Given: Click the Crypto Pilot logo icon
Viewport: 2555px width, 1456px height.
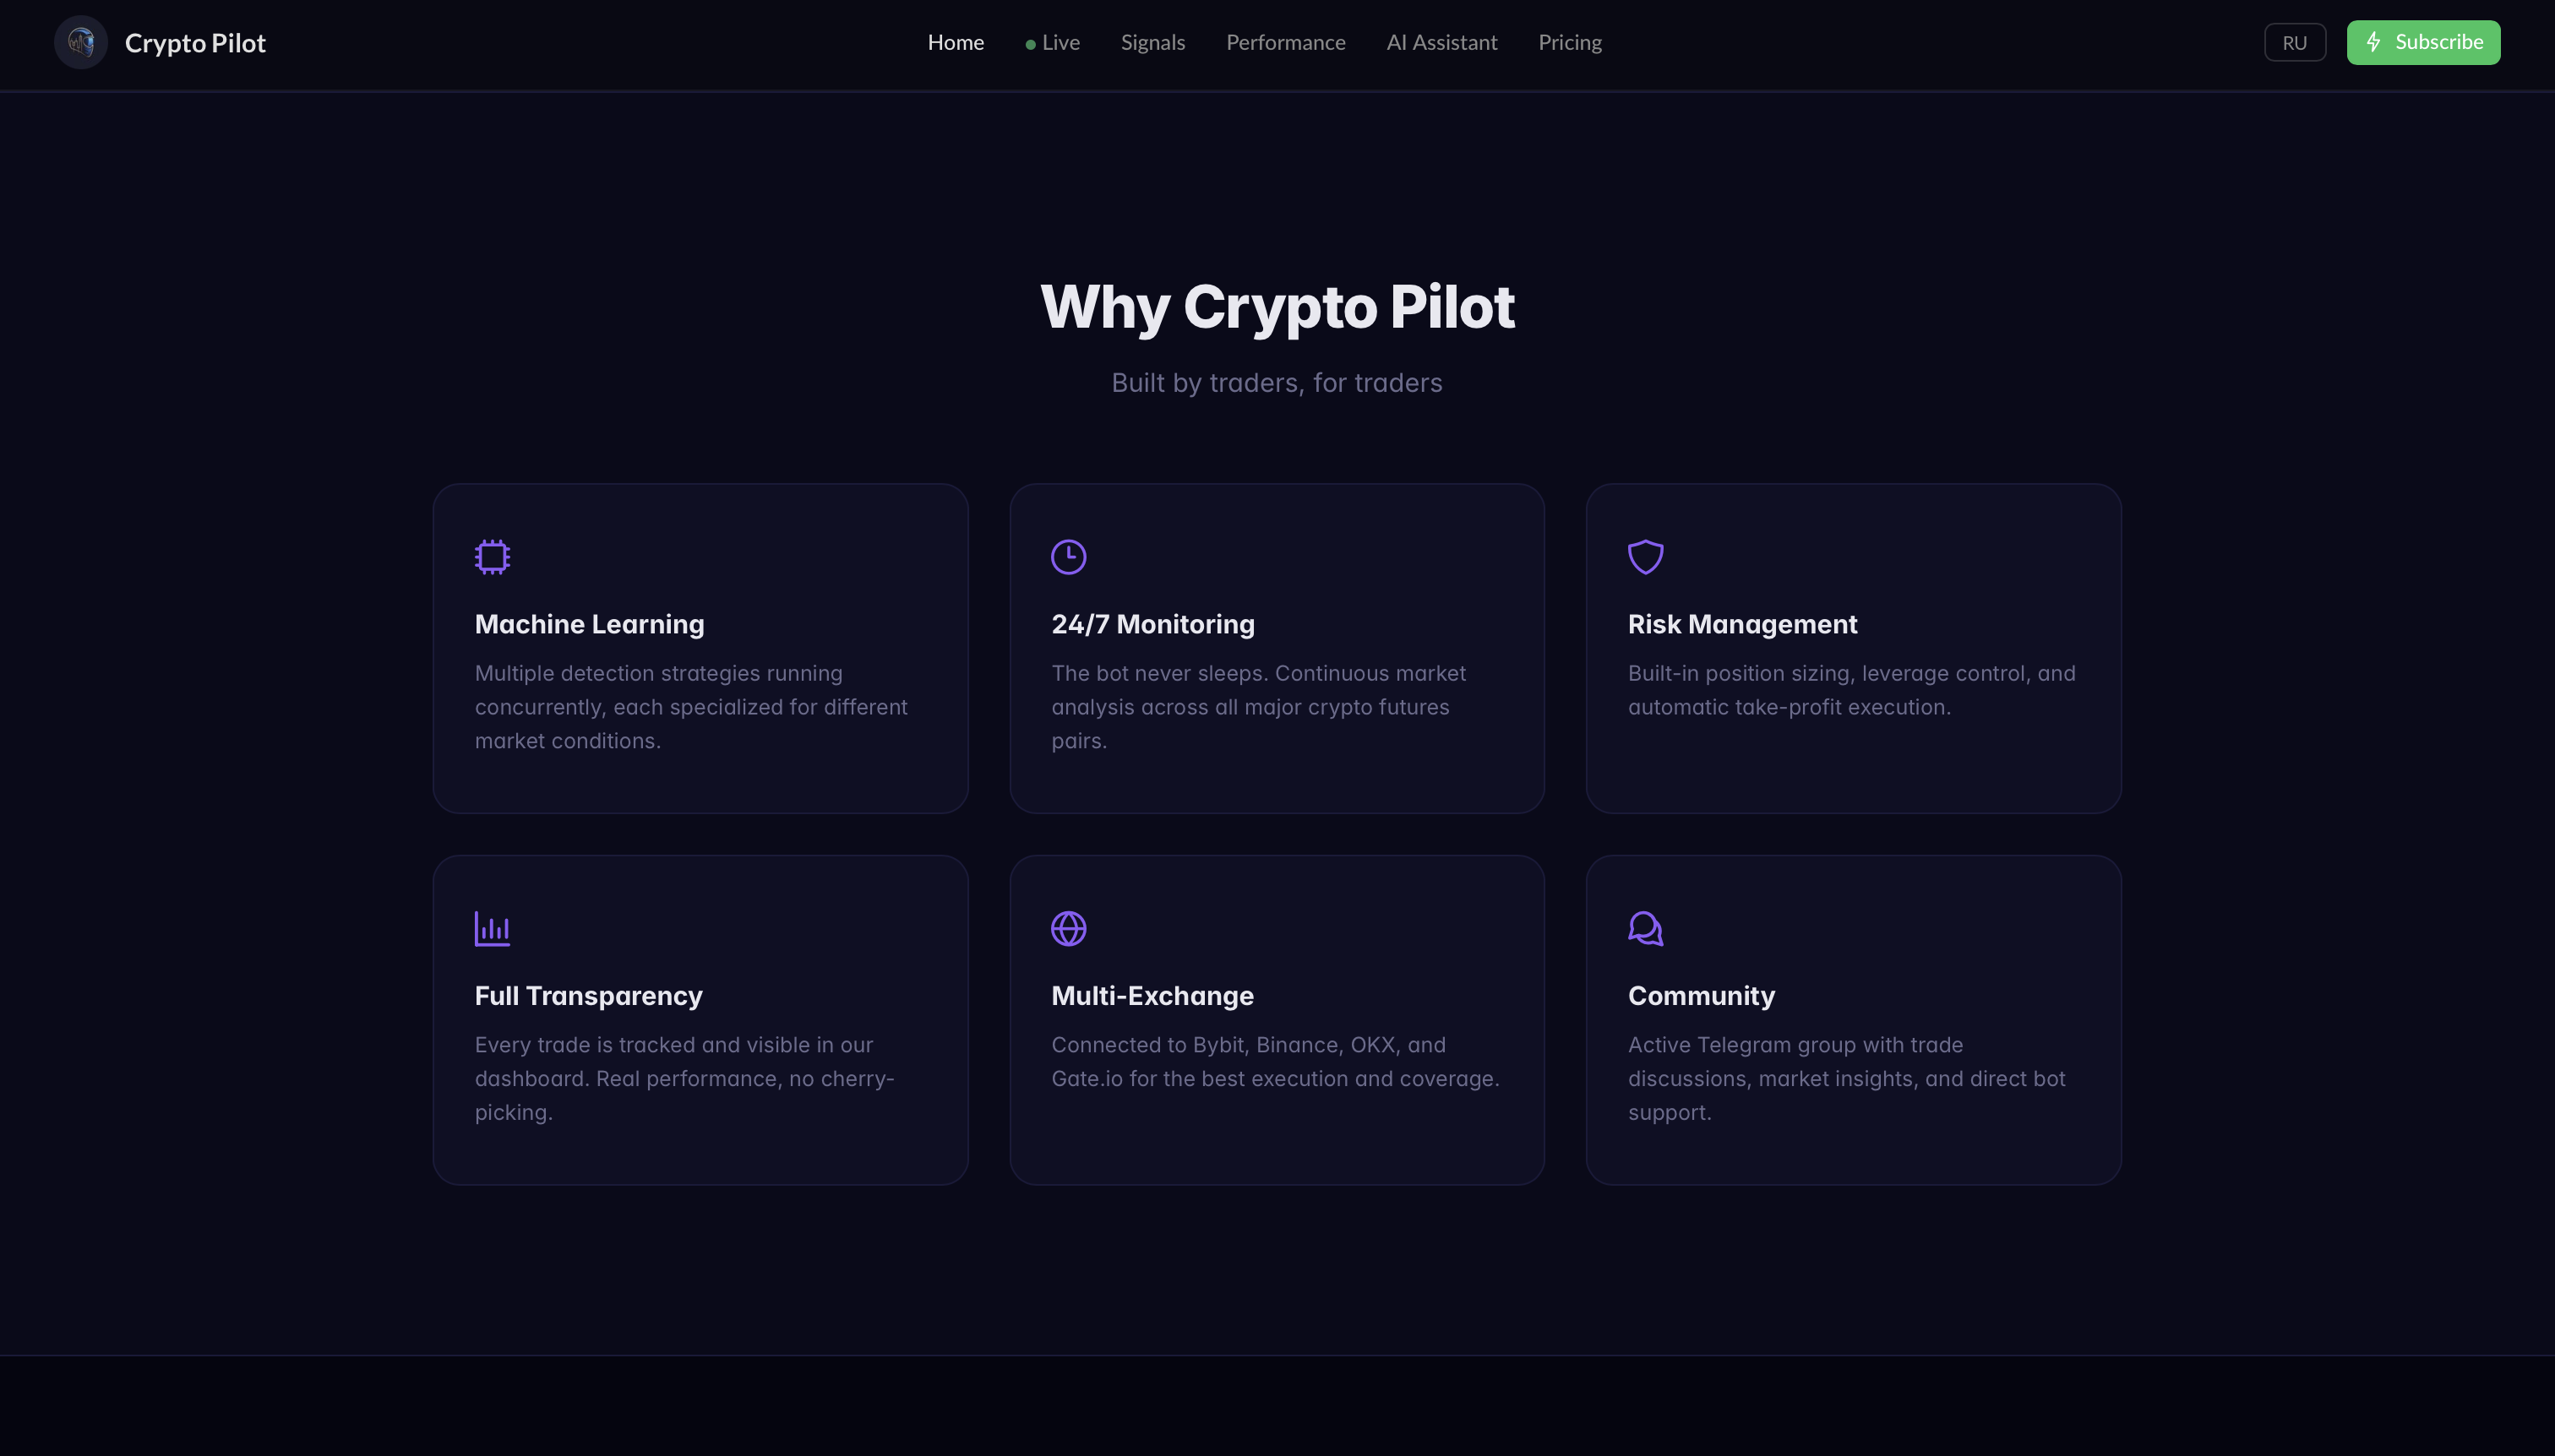Looking at the screenshot, I should tap(80, 42).
